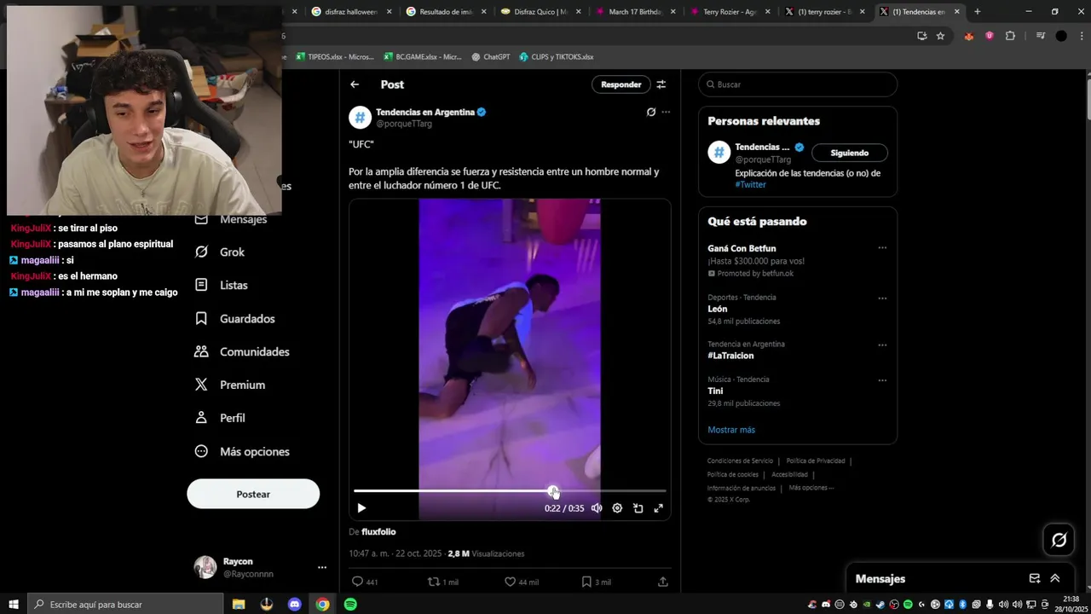Open Raycon account menu dots

[x=322, y=567]
